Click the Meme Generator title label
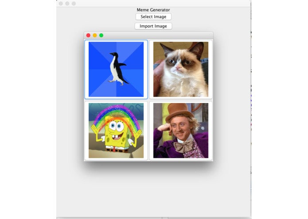Viewport: 308px width, 219px height. 153,10
